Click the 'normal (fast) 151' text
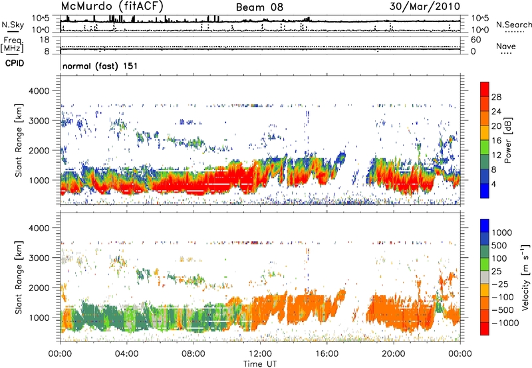Viewport: 532px width, 368px height. (100, 66)
